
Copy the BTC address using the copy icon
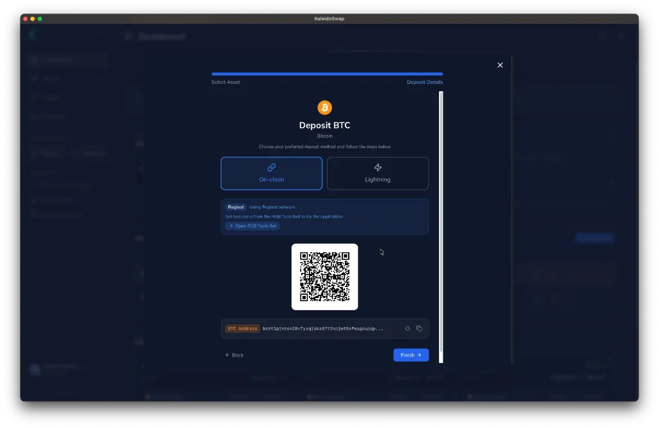(419, 328)
